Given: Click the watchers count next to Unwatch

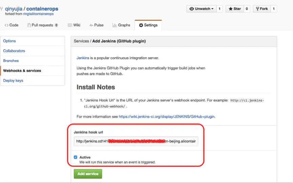Looking at the screenshot, I should 219,9.
